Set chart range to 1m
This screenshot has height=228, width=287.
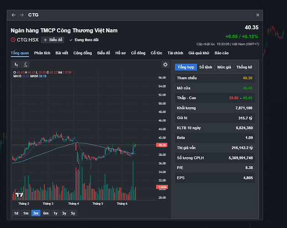point(26,213)
